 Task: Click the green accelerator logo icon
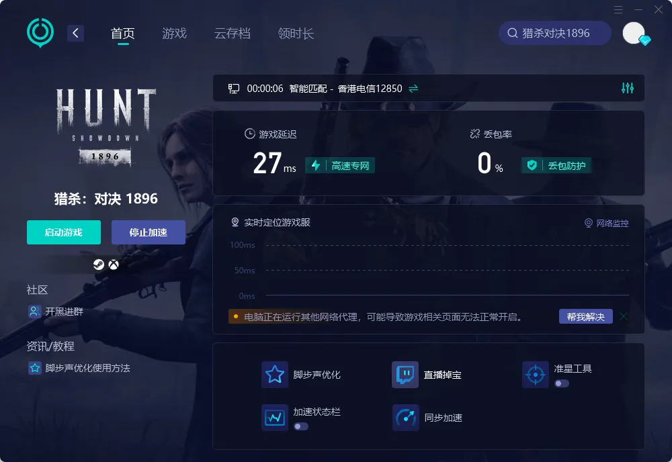tap(40, 32)
